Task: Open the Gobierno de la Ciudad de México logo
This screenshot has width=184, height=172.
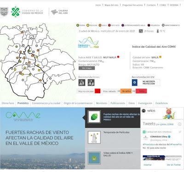Action: point(27,12)
